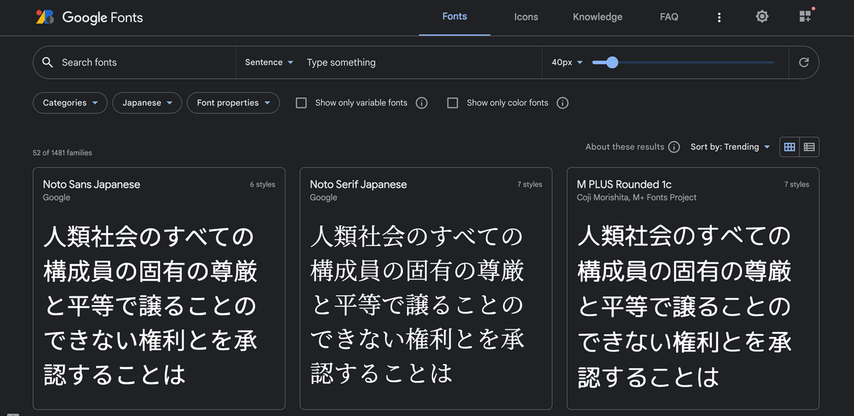
Task: Enable Show only variable fonts checkbox
Action: pyautogui.click(x=301, y=103)
